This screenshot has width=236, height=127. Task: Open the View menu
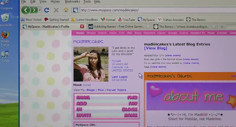coord(43,2)
